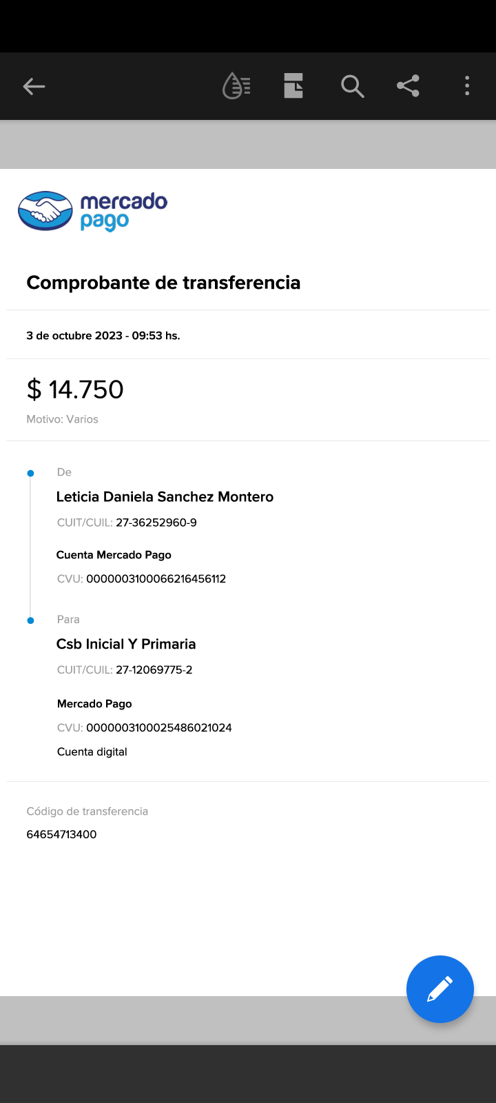This screenshot has height=1103, width=496.
Task: Open the page view settings icon
Action: (x=293, y=86)
